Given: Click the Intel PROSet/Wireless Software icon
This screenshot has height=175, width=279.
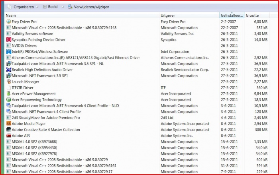Looking at the screenshot, I should 9,52.
